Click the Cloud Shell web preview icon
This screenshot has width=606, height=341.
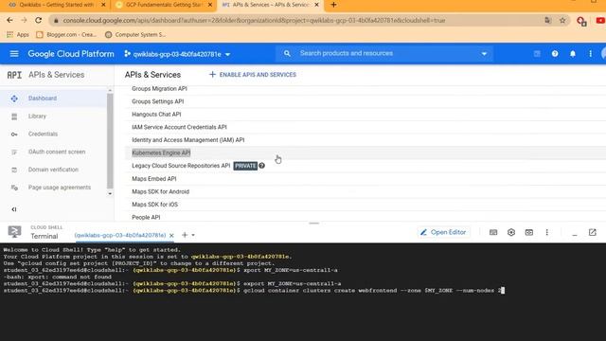[x=529, y=232]
